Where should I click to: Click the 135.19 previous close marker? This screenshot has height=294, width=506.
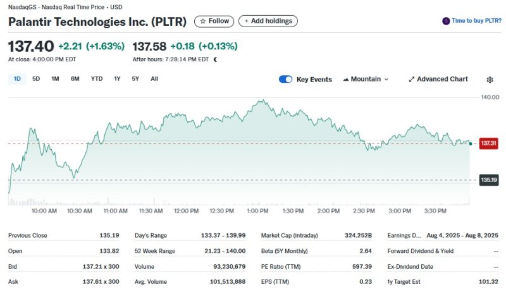point(488,180)
